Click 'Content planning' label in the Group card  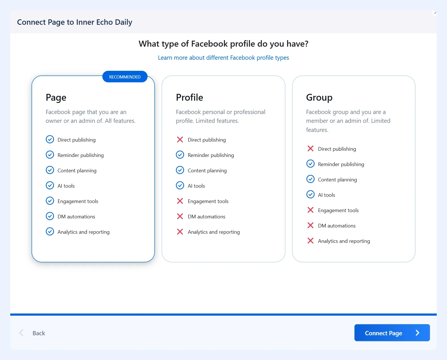tap(338, 180)
